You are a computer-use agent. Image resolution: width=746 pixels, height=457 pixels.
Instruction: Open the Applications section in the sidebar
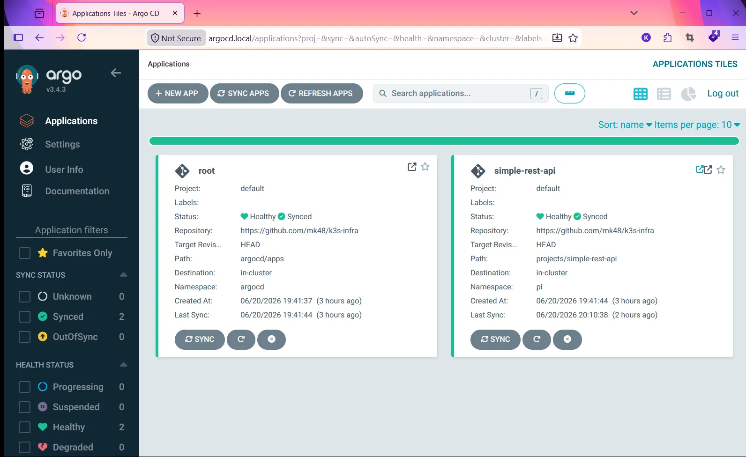pos(71,121)
